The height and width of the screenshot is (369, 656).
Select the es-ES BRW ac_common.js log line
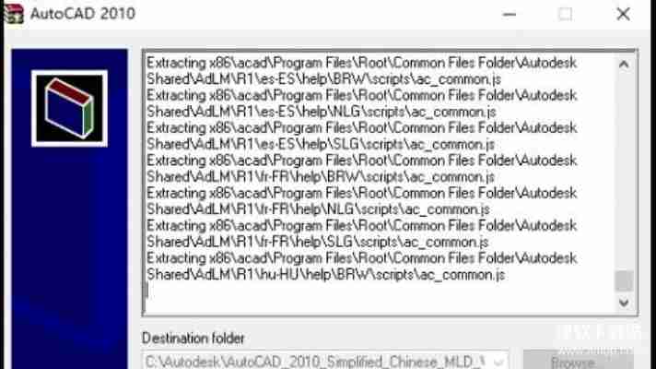point(361,71)
